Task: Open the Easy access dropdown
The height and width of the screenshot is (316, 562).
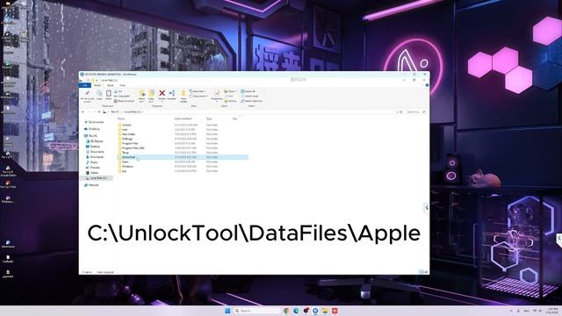Action: tap(199, 96)
